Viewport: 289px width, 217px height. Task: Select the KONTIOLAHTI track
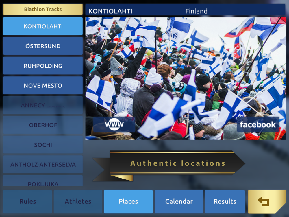point(43,26)
